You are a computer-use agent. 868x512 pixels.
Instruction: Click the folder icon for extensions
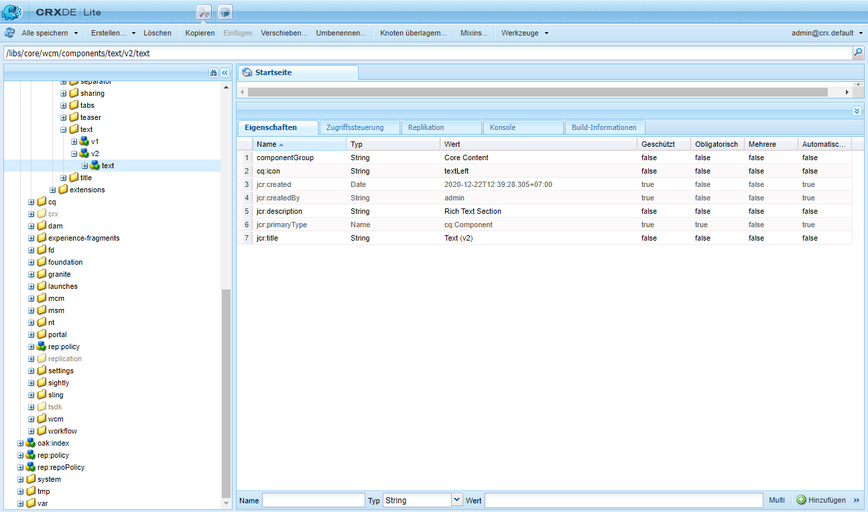(63, 190)
